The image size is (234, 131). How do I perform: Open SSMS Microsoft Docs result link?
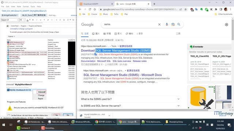[122, 75]
